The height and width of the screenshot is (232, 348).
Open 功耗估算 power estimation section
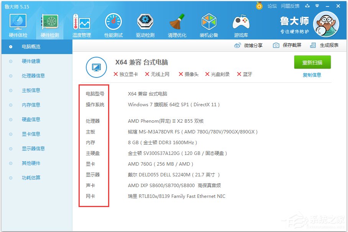pos(31,178)
